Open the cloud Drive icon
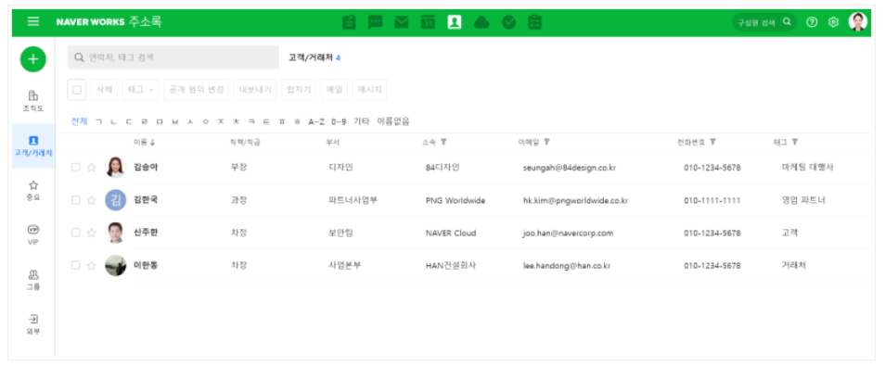 click(481, 22)
